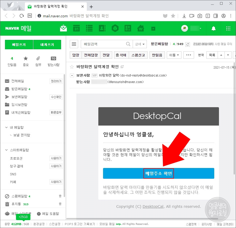The image size is (236, 228).
Task: Open the browser profile icon
Action: pos(223,16)
